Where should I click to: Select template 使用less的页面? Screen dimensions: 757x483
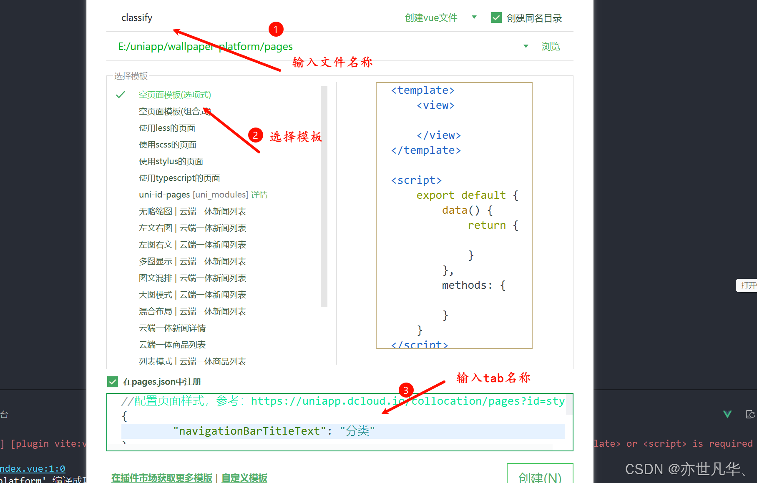(167, 128)
